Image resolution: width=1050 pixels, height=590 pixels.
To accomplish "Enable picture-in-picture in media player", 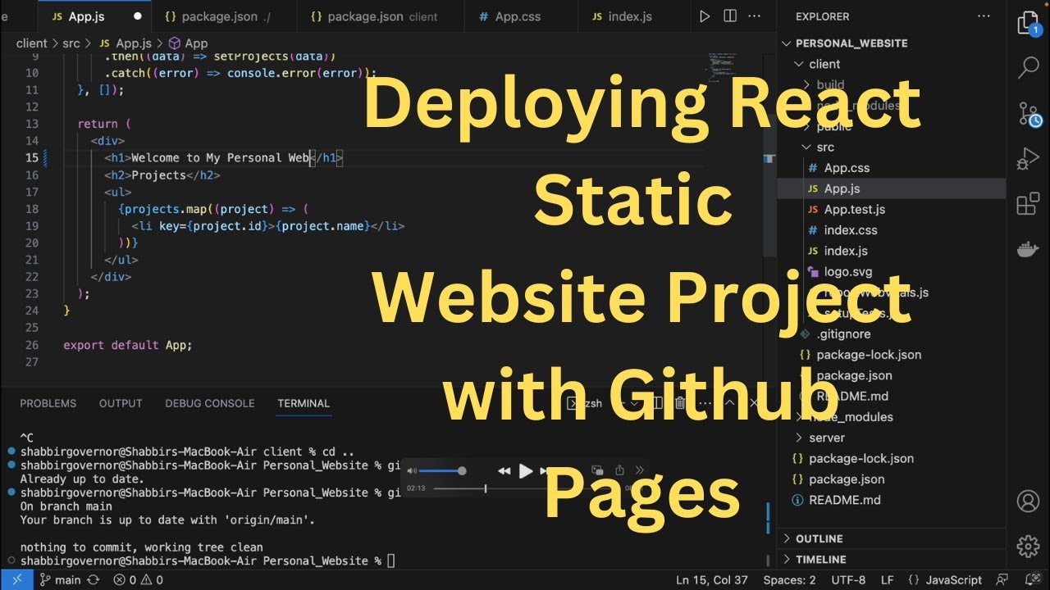I will [x=597, y=470].
